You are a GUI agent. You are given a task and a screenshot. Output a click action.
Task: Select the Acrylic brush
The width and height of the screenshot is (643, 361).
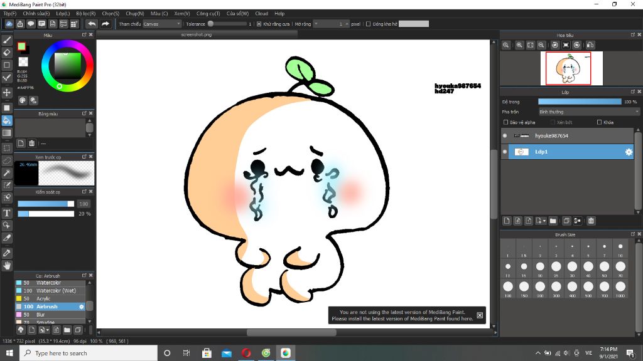coord(50,299)
